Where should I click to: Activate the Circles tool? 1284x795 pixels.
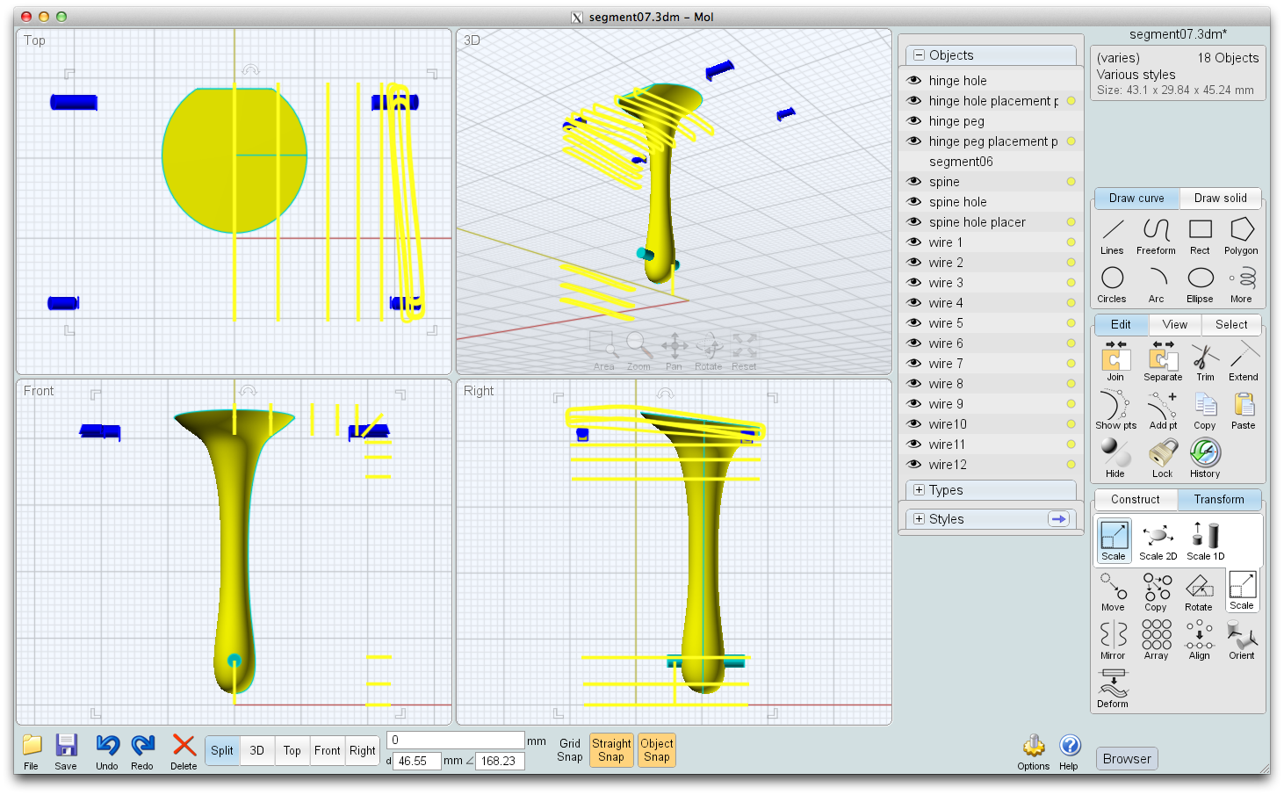(x=1112, y=284)
